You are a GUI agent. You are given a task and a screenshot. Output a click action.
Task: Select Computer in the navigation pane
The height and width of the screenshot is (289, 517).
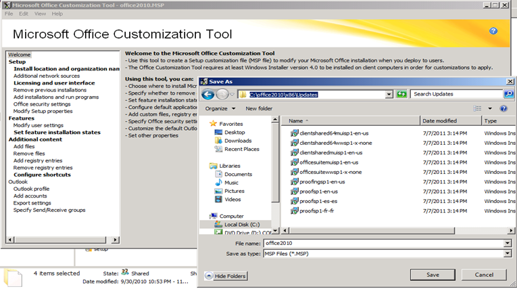coord(231,216)
